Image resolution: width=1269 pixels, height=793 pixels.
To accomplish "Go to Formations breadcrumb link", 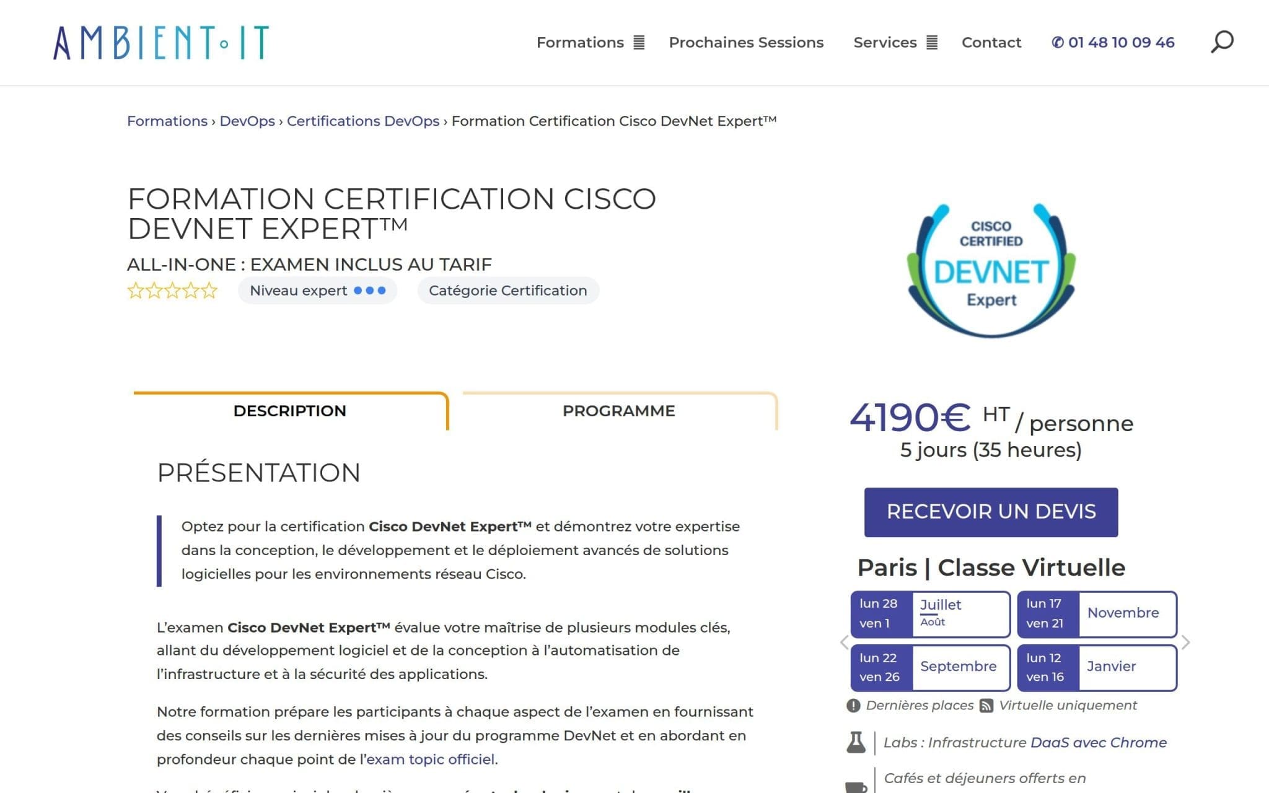I will (x=167, y=121).
